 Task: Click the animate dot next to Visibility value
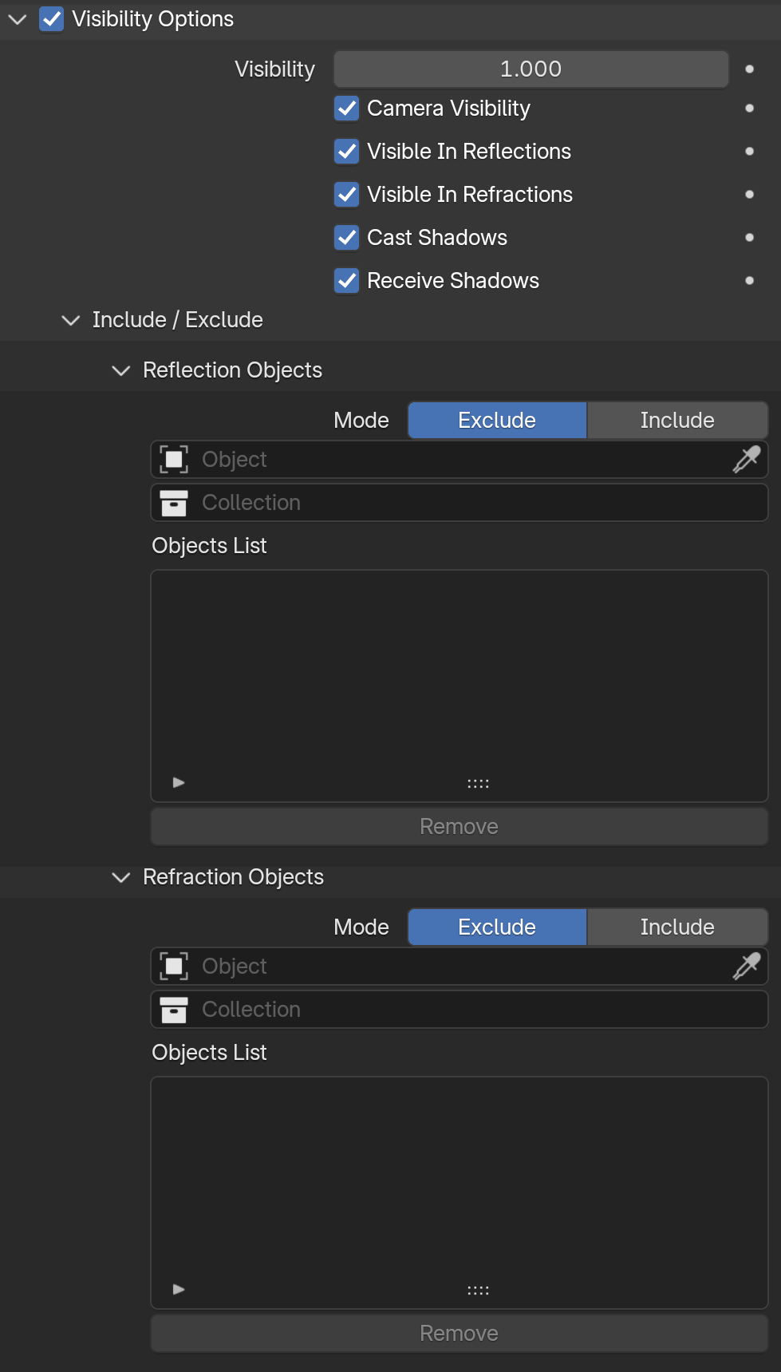[x=749, y=69]
